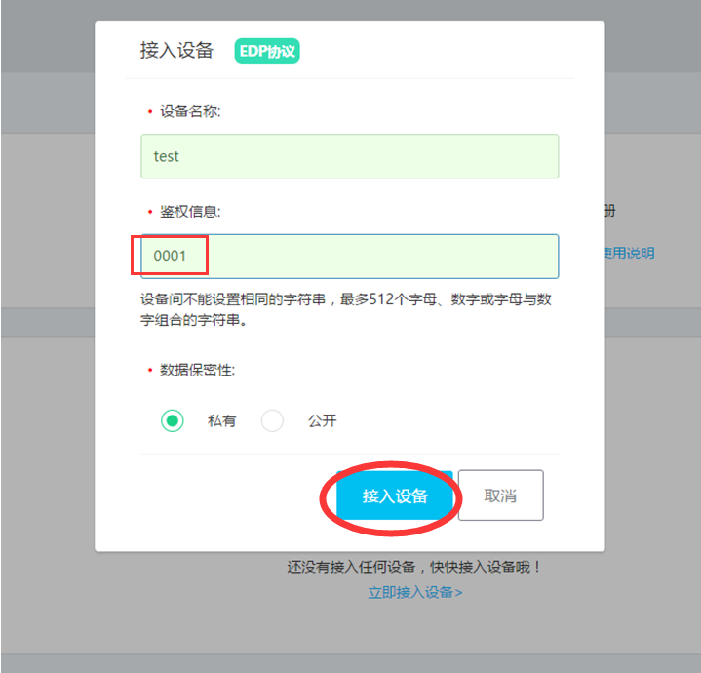
Task: Click the 设备名称 field label
Action: (190, 111)
